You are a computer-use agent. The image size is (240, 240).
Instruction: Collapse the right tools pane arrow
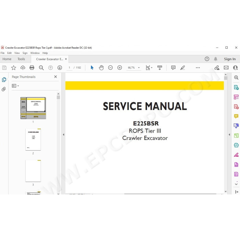[229, 135]
